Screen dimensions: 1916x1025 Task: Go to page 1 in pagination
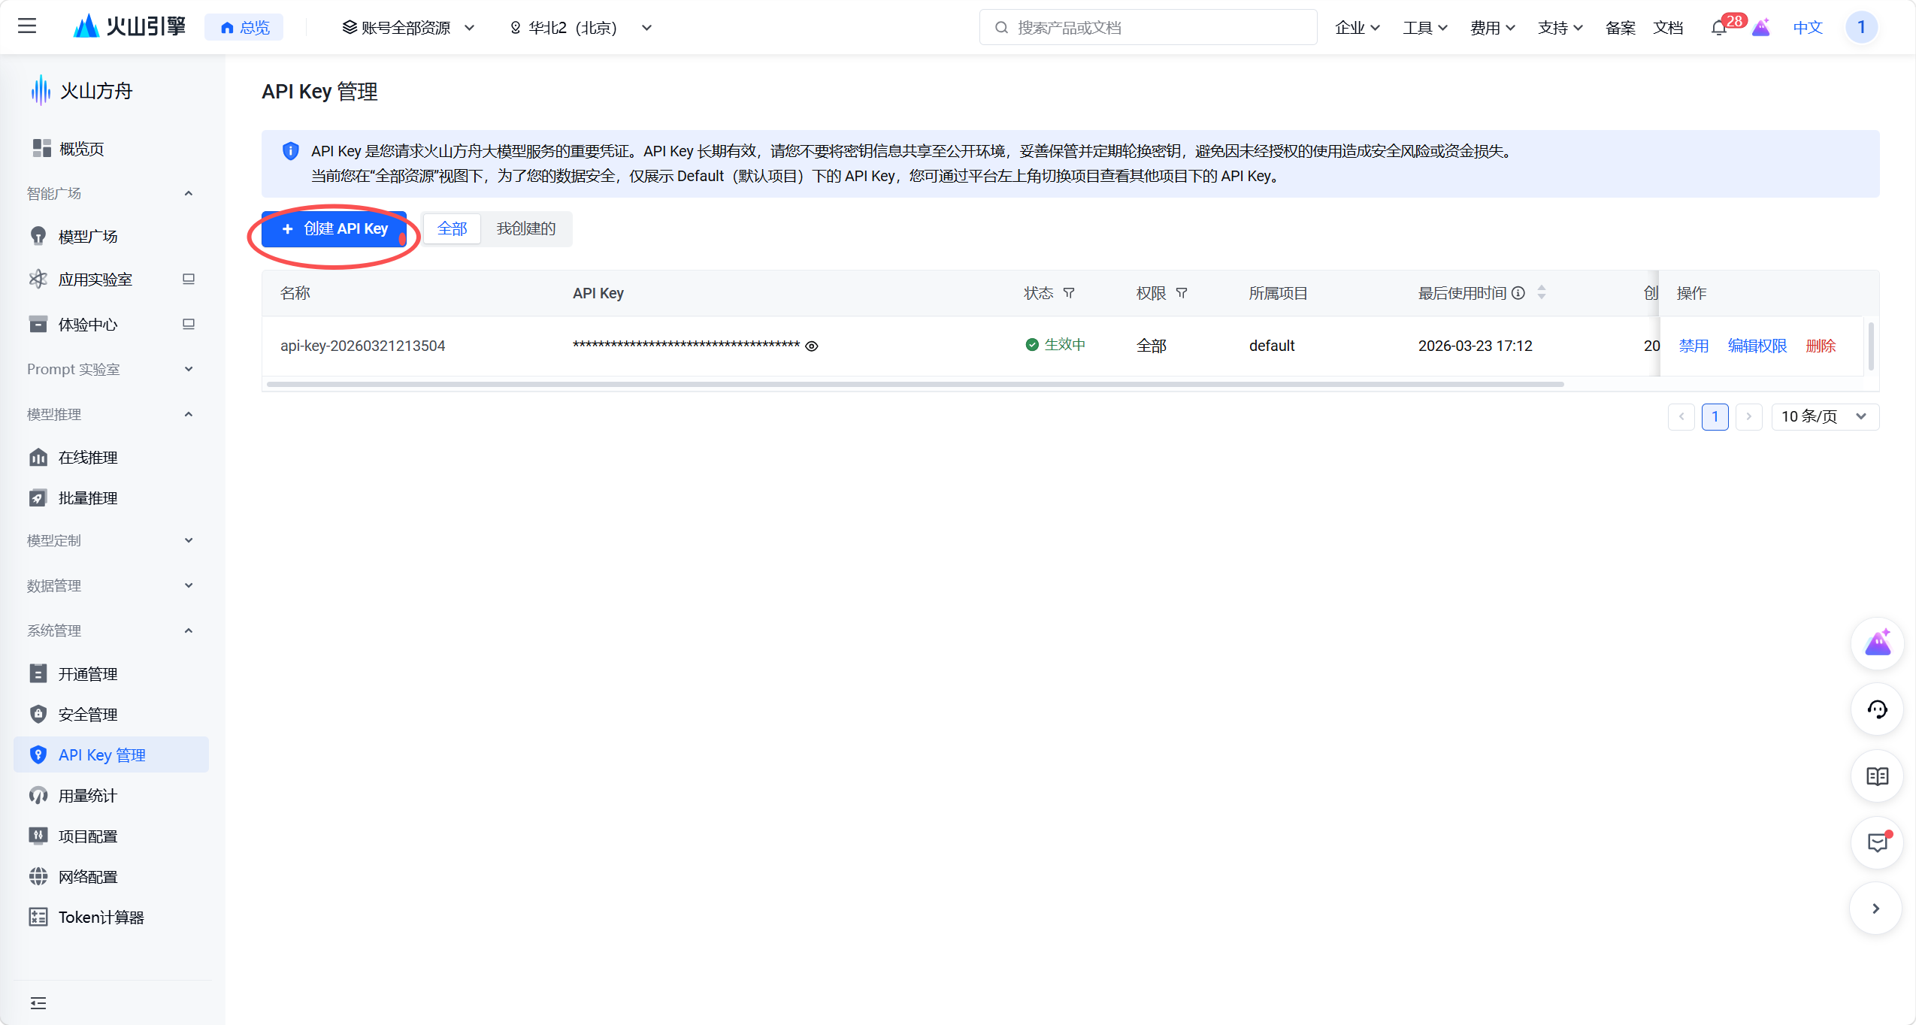(1715, 417)
